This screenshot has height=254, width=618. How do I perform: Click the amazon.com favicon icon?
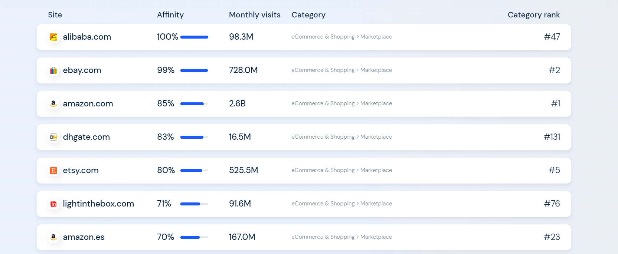click(53, 104)
